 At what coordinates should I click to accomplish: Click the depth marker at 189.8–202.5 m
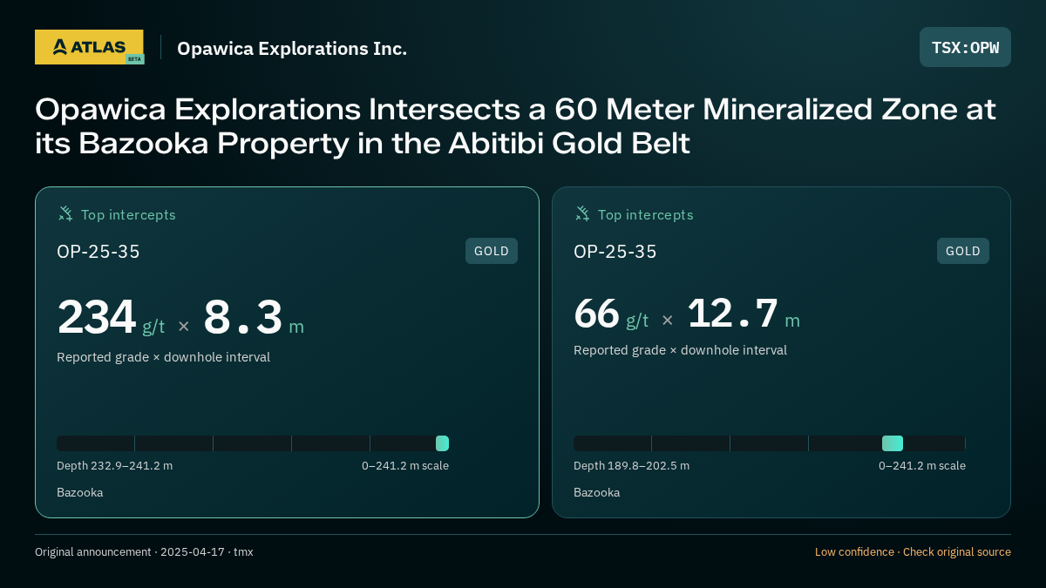tap(893, 443)
